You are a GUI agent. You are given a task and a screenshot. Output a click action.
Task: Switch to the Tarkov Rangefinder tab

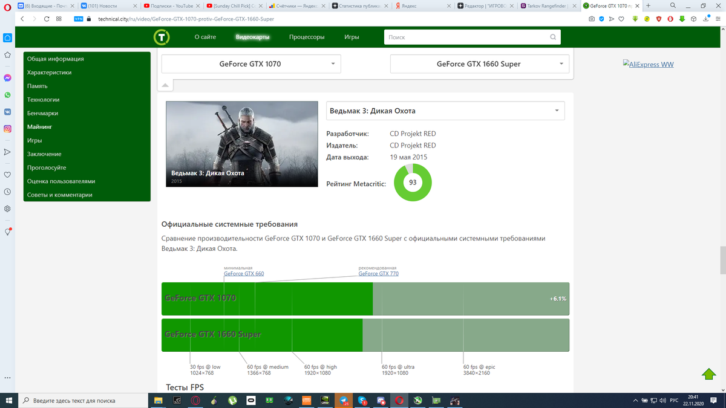548,5
